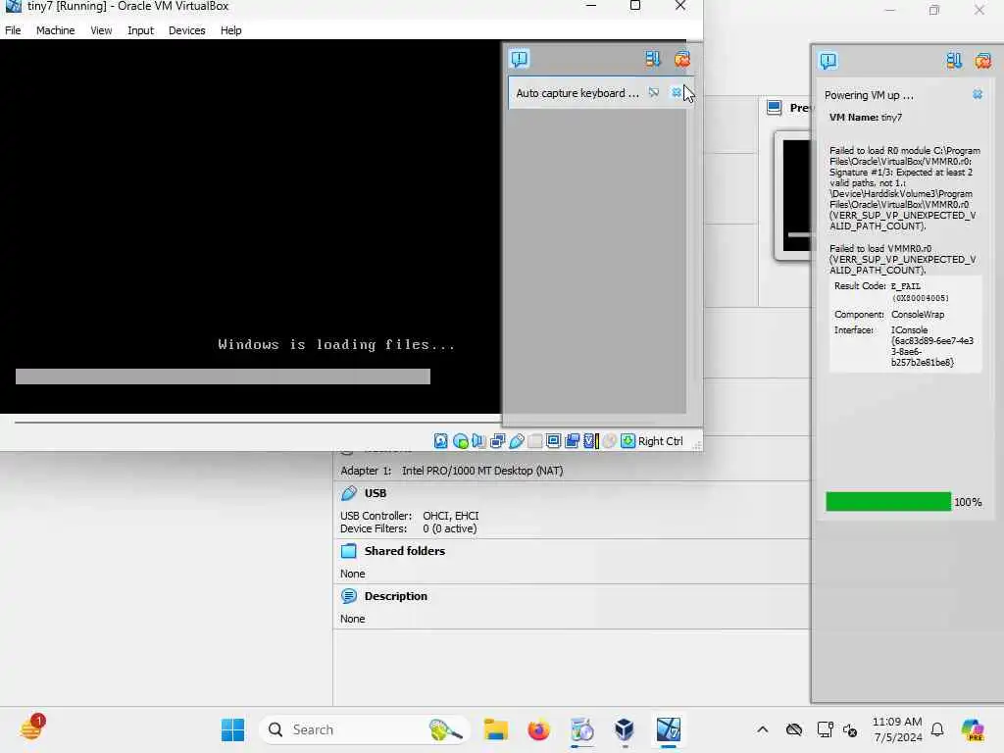Screen dimensions: 1004x753
Task: Launch Firefox from the taskbar
Action: pos(538,729)
